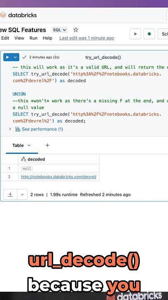Image resolution: width=168 pixels, height=300 pixels.
Task: Click the See performance chart icon
Action: pos(18,129)
